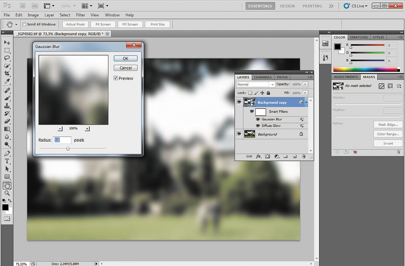The height and width of the screenshot is (266, 405).
Task: Open the Layers panel options menu
Action: 311,77
